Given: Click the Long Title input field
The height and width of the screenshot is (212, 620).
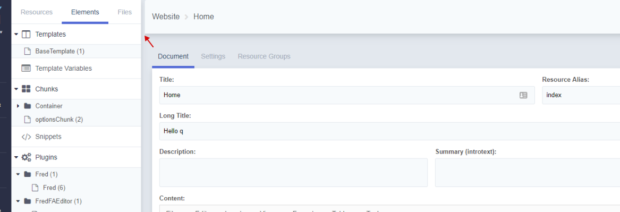Looking at the screenshot, I should click(x=389, y=131).
